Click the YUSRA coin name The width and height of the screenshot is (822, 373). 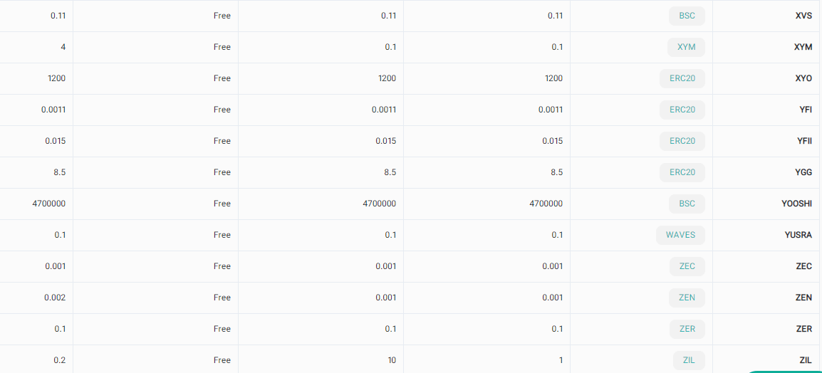point(798,235)
